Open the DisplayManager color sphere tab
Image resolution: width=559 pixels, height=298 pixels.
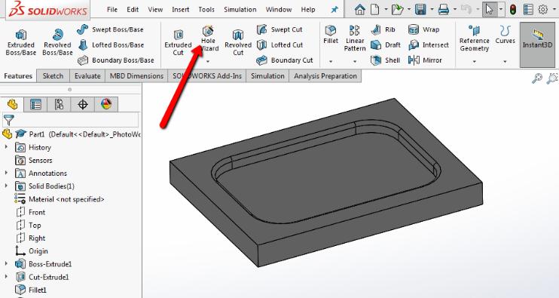click(x=106, y=105)
